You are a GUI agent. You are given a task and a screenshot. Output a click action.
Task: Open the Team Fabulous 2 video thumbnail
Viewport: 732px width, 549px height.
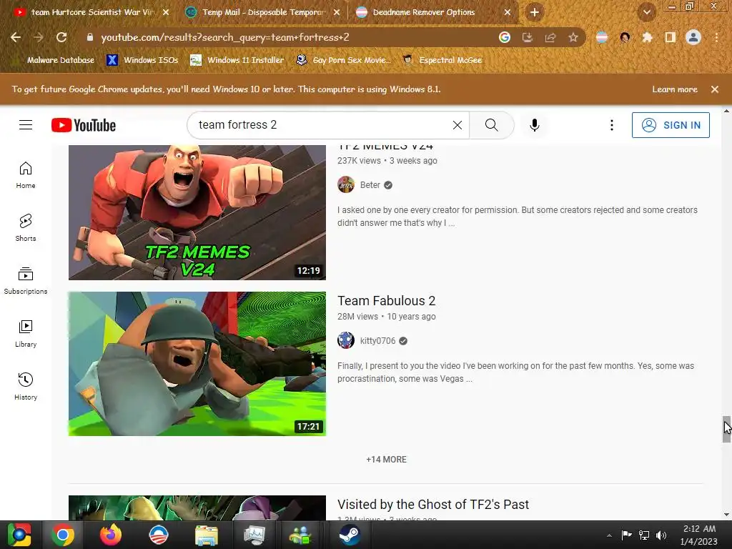[197, 364]
